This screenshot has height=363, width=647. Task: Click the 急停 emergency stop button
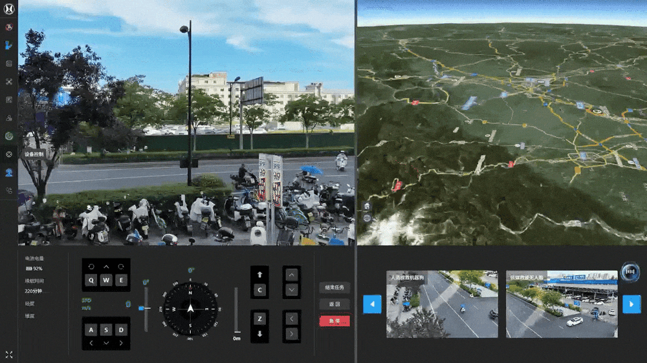pyautogui.click(x=334, y=320)
